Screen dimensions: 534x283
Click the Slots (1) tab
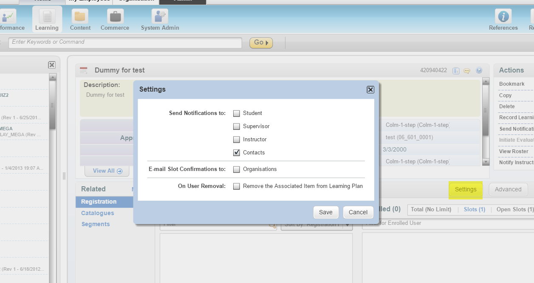(475, 210)
